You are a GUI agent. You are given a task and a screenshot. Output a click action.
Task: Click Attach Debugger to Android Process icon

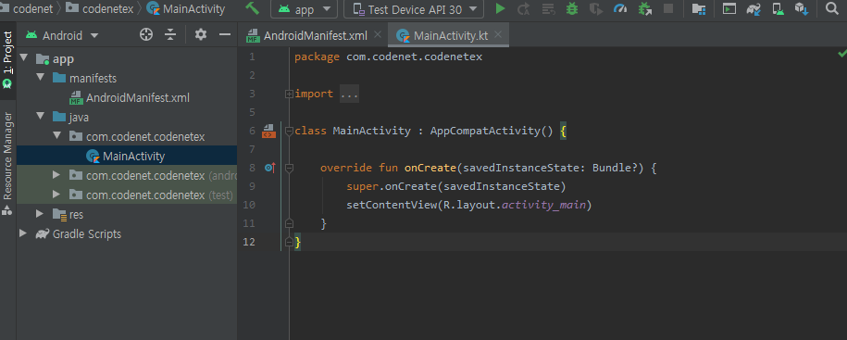644,8
